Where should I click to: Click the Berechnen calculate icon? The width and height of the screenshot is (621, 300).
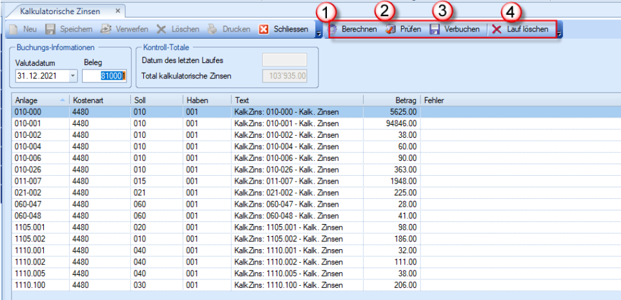pos(334,30)
